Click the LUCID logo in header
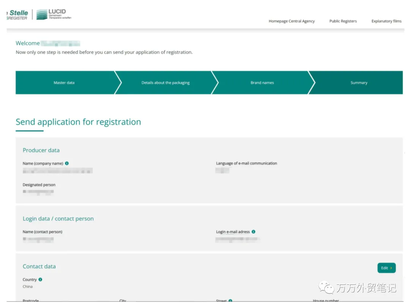The height and width of the screenshot is (306, 410). pos(54,14)
